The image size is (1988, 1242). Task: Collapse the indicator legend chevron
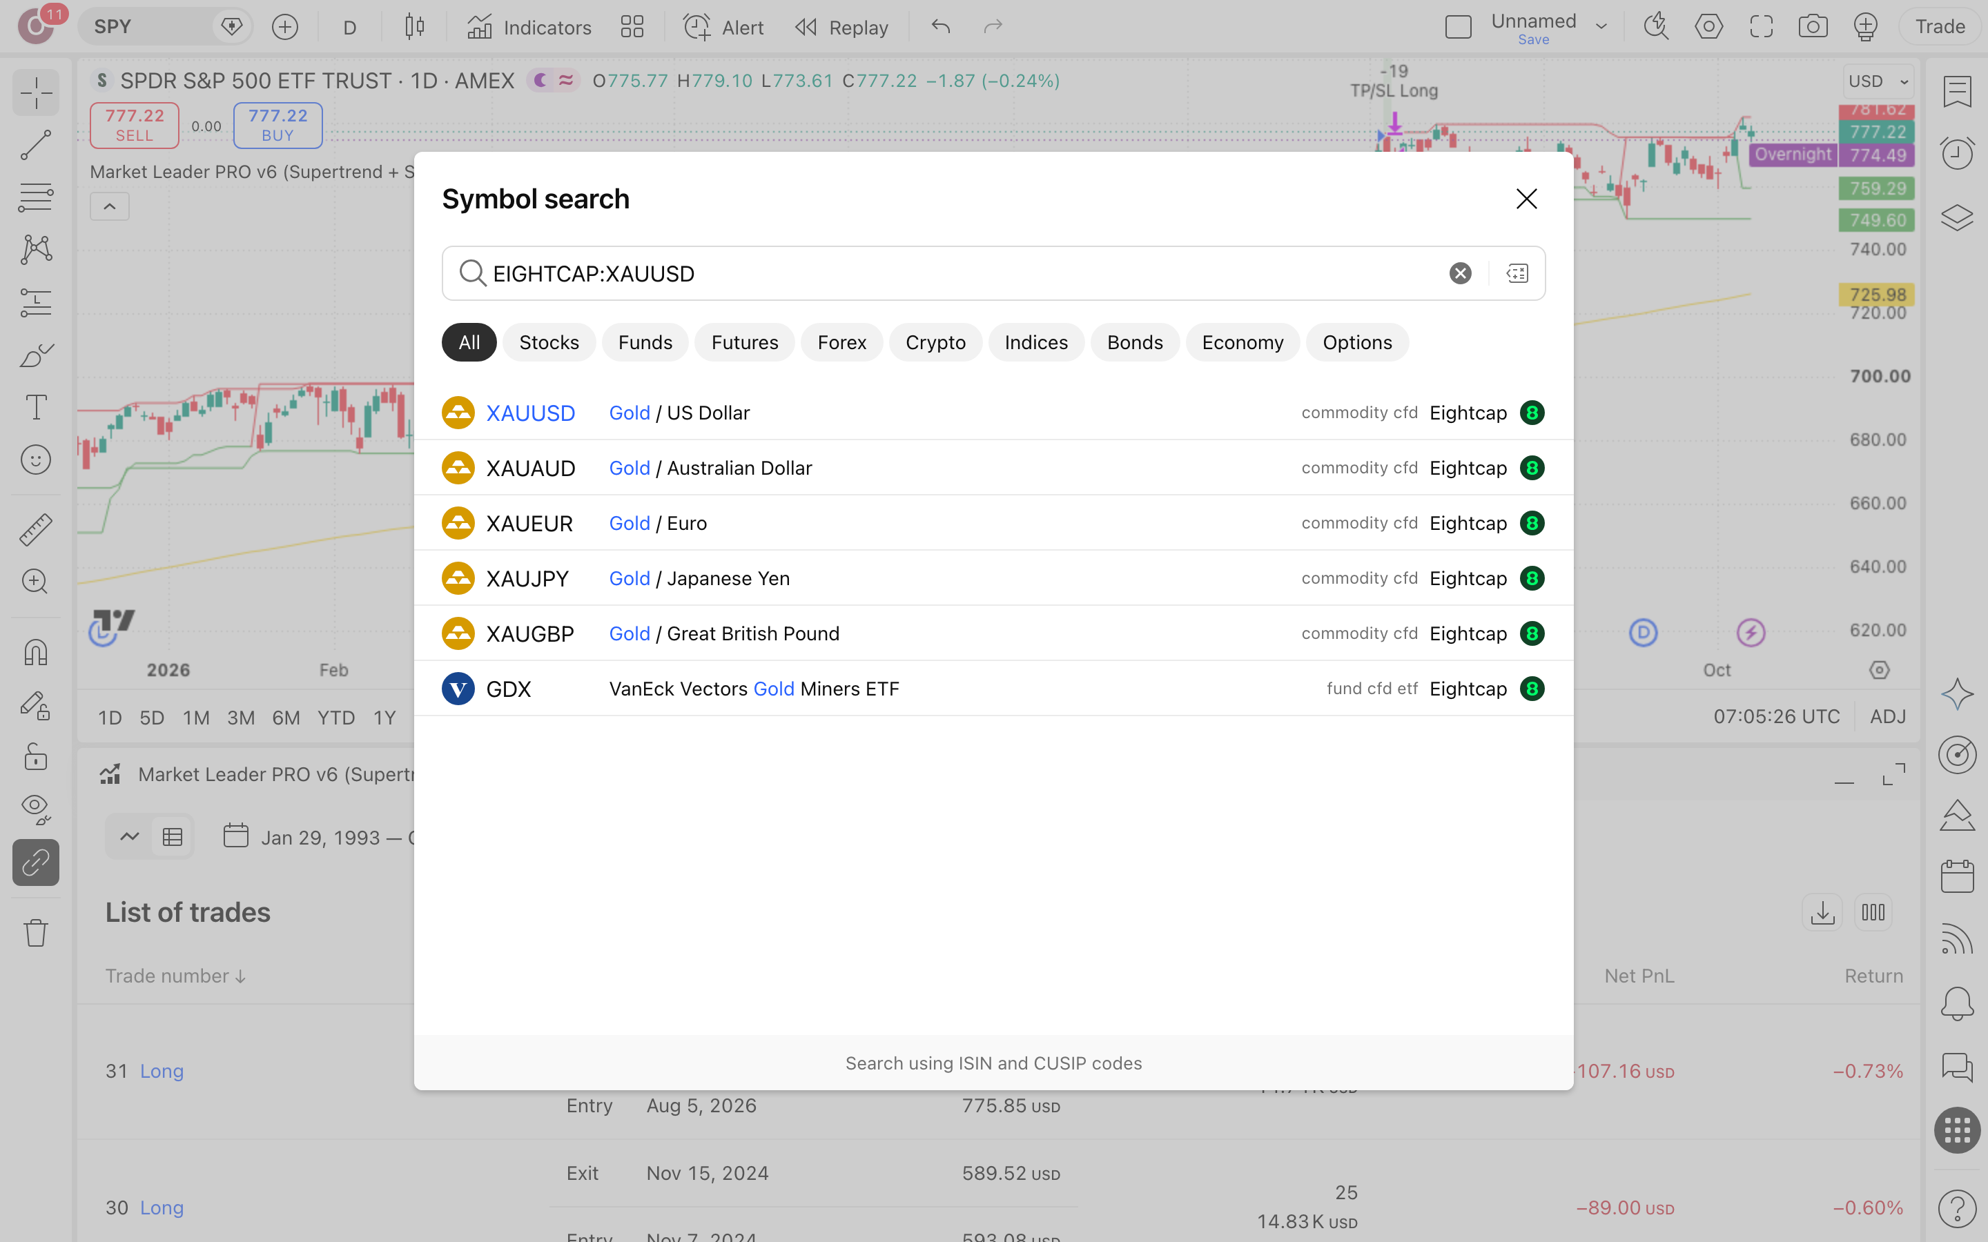pos(109,206)
